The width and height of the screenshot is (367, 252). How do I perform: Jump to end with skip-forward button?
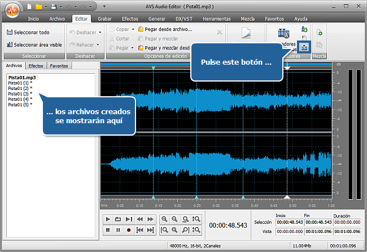[x=150, y=230]
